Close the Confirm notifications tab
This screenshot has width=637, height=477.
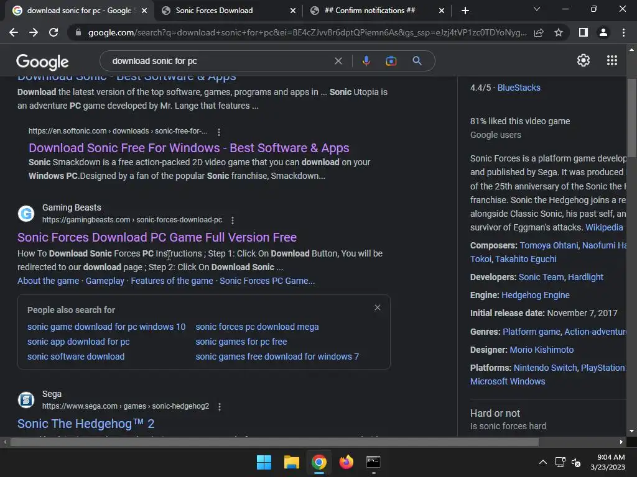point(442,11)
